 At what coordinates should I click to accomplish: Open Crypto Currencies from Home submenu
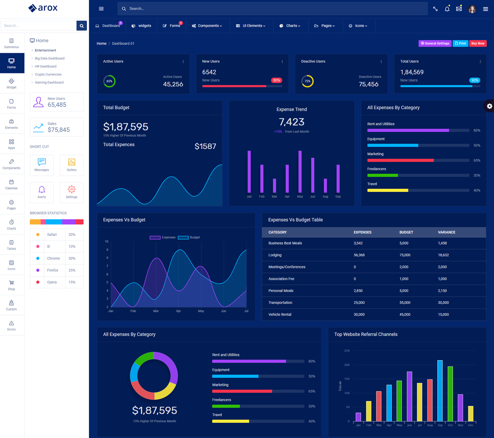(48, 75)
